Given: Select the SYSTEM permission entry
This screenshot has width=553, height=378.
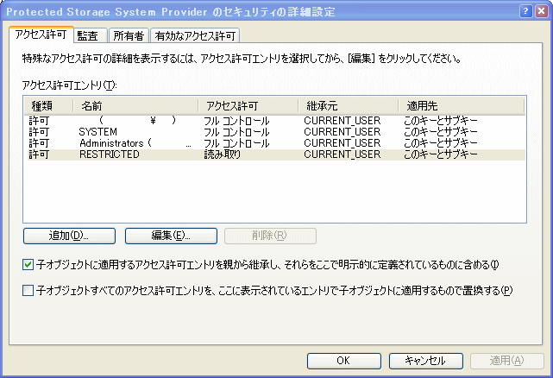Looking at the screenshot, I should pyautogui.click(x=276, y=132).
